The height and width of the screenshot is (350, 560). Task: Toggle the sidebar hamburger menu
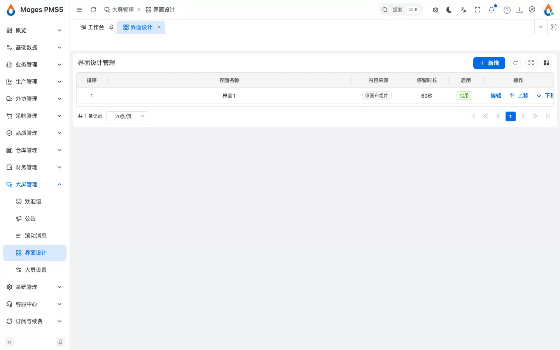tap(79, 10)
